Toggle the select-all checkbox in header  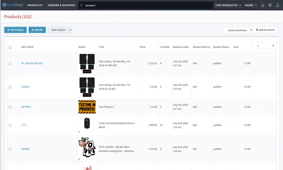point(10,48)
